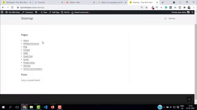Reload the page with the refresh icon
This screenshot has width=197, height=110.
coord(12,7)
